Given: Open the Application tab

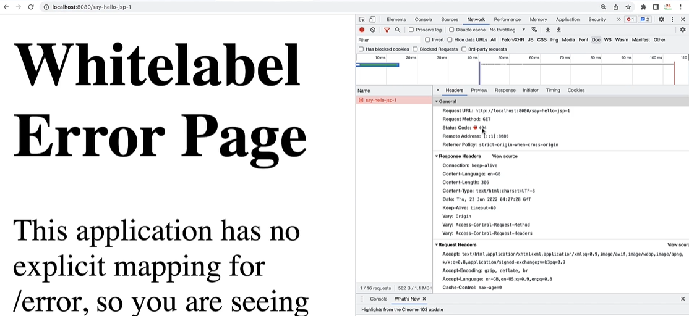Looking at the screenshot, I should pyautogui.click(x=568, y=19).
